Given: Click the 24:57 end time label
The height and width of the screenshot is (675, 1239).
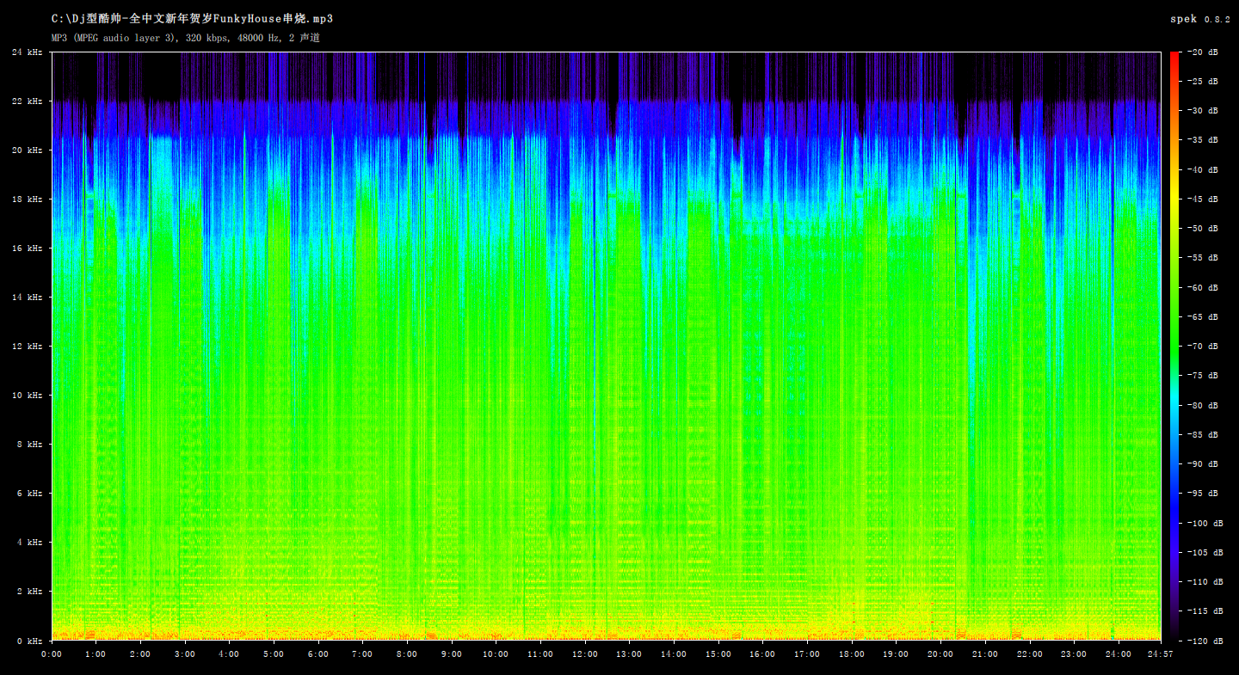Looking at the screenshot, I should (1159, 654).
